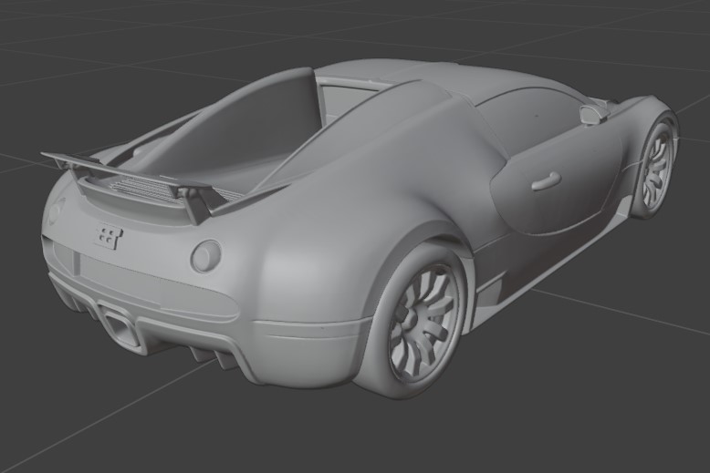Select the center exhaust outlet
The image size is (710, 473).
click(120, 327)
